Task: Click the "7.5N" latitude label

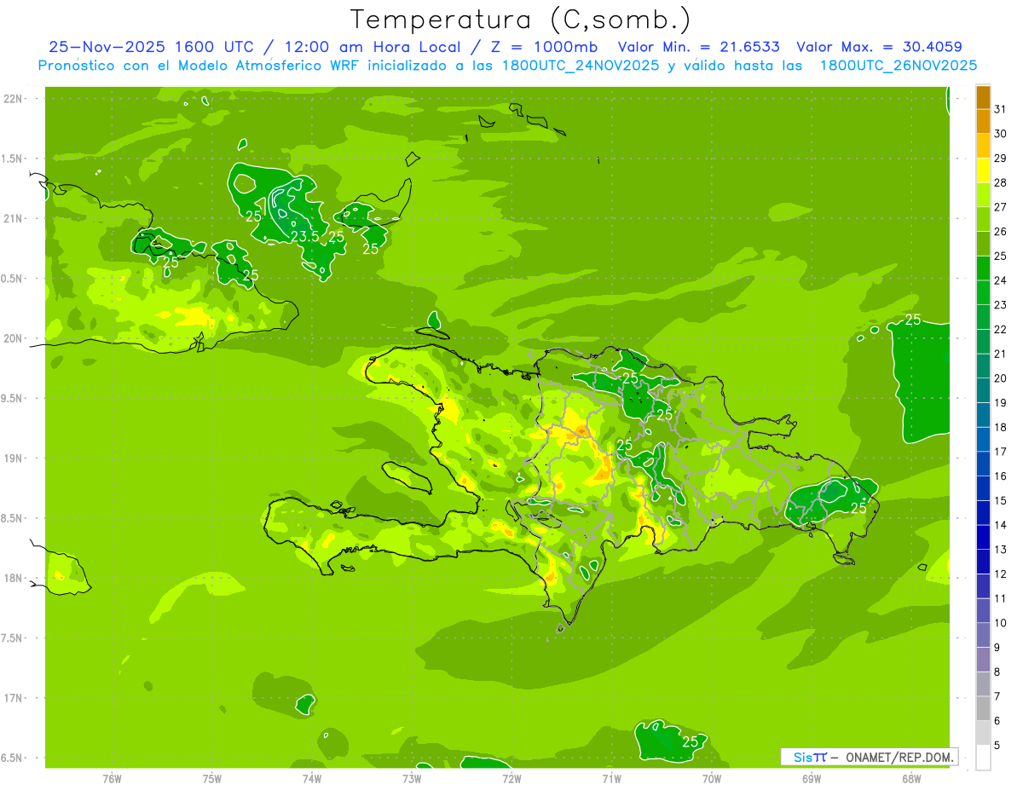Action: [13, 638]
